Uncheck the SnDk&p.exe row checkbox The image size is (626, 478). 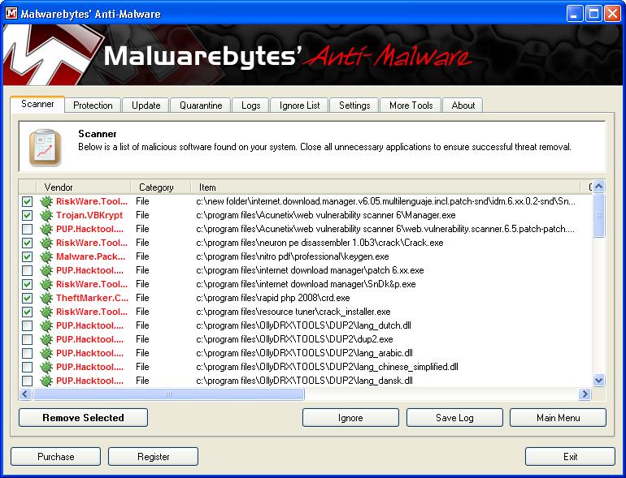tap(27, 284)
